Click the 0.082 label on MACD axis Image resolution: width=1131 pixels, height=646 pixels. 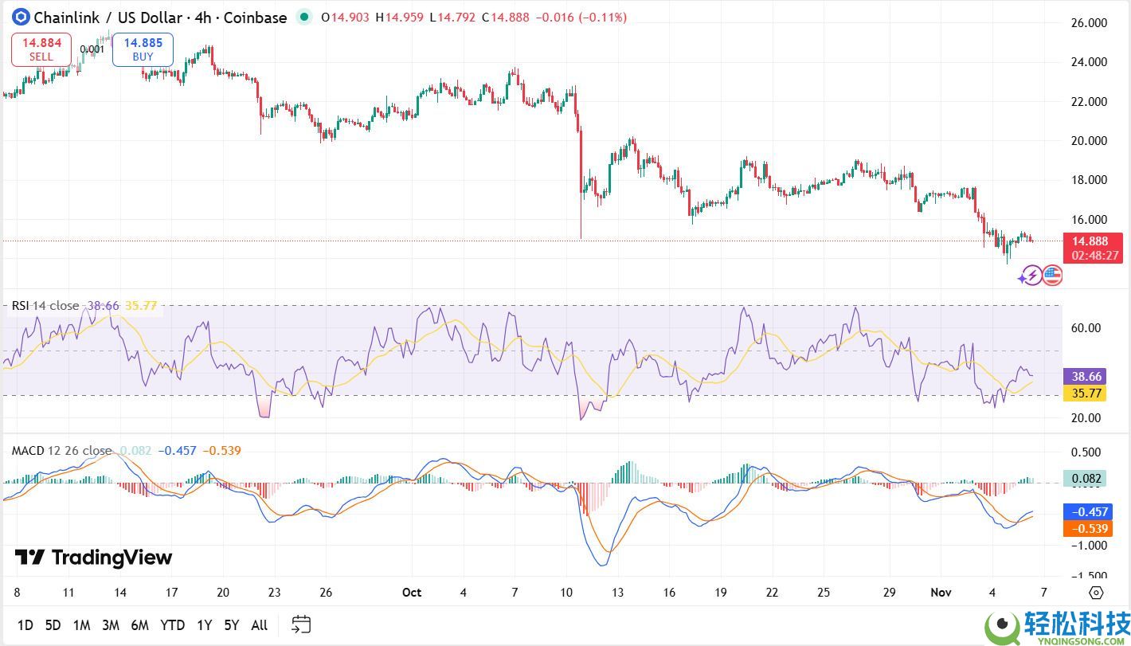point(1085,479)
